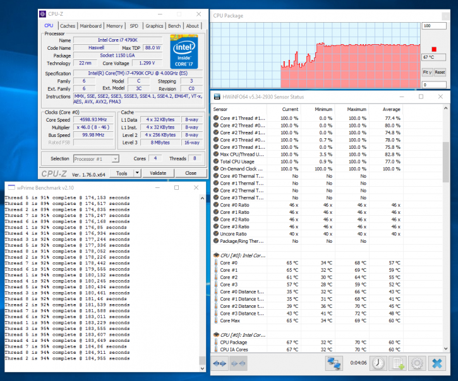Click the Close button in CPU-Z
Viewport: 458px width, 381px height.
pyautogui.click(x=191, y=173)
